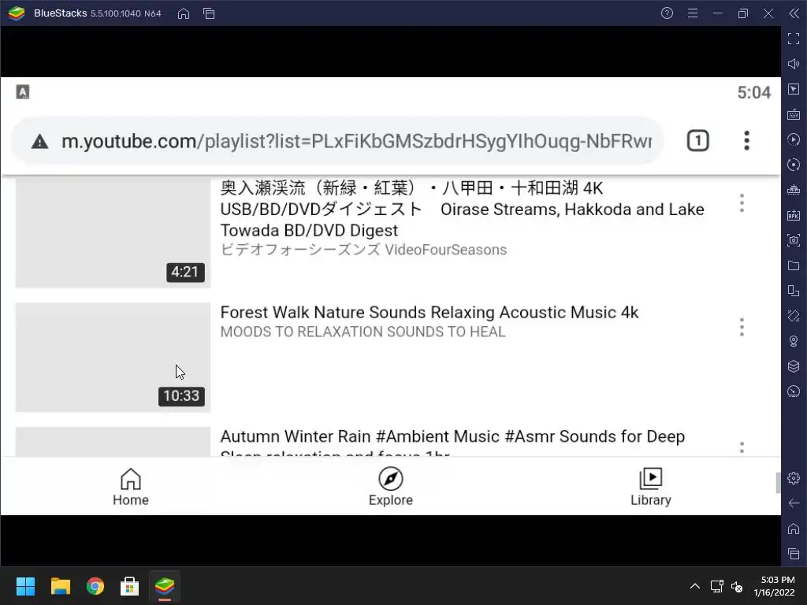Click the BlueStacks title bar home icon
This screenshot has width=807, height=605.
[184, 13]
